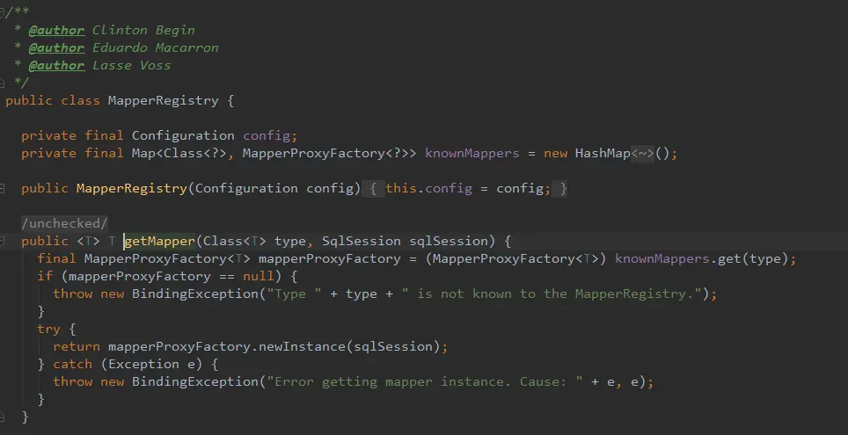The image size is (848, 435).
Task: Click the MapperRegistry constructor name
Action: click(131, 189)
